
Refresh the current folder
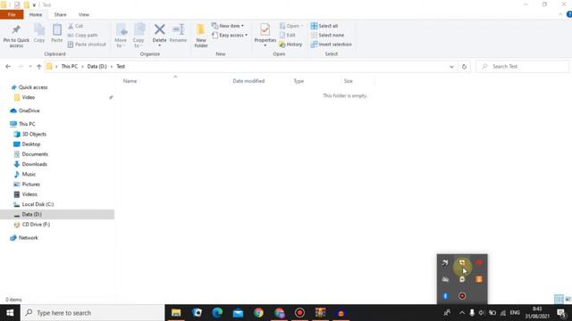pyautogui.click(x=464, y=67)
